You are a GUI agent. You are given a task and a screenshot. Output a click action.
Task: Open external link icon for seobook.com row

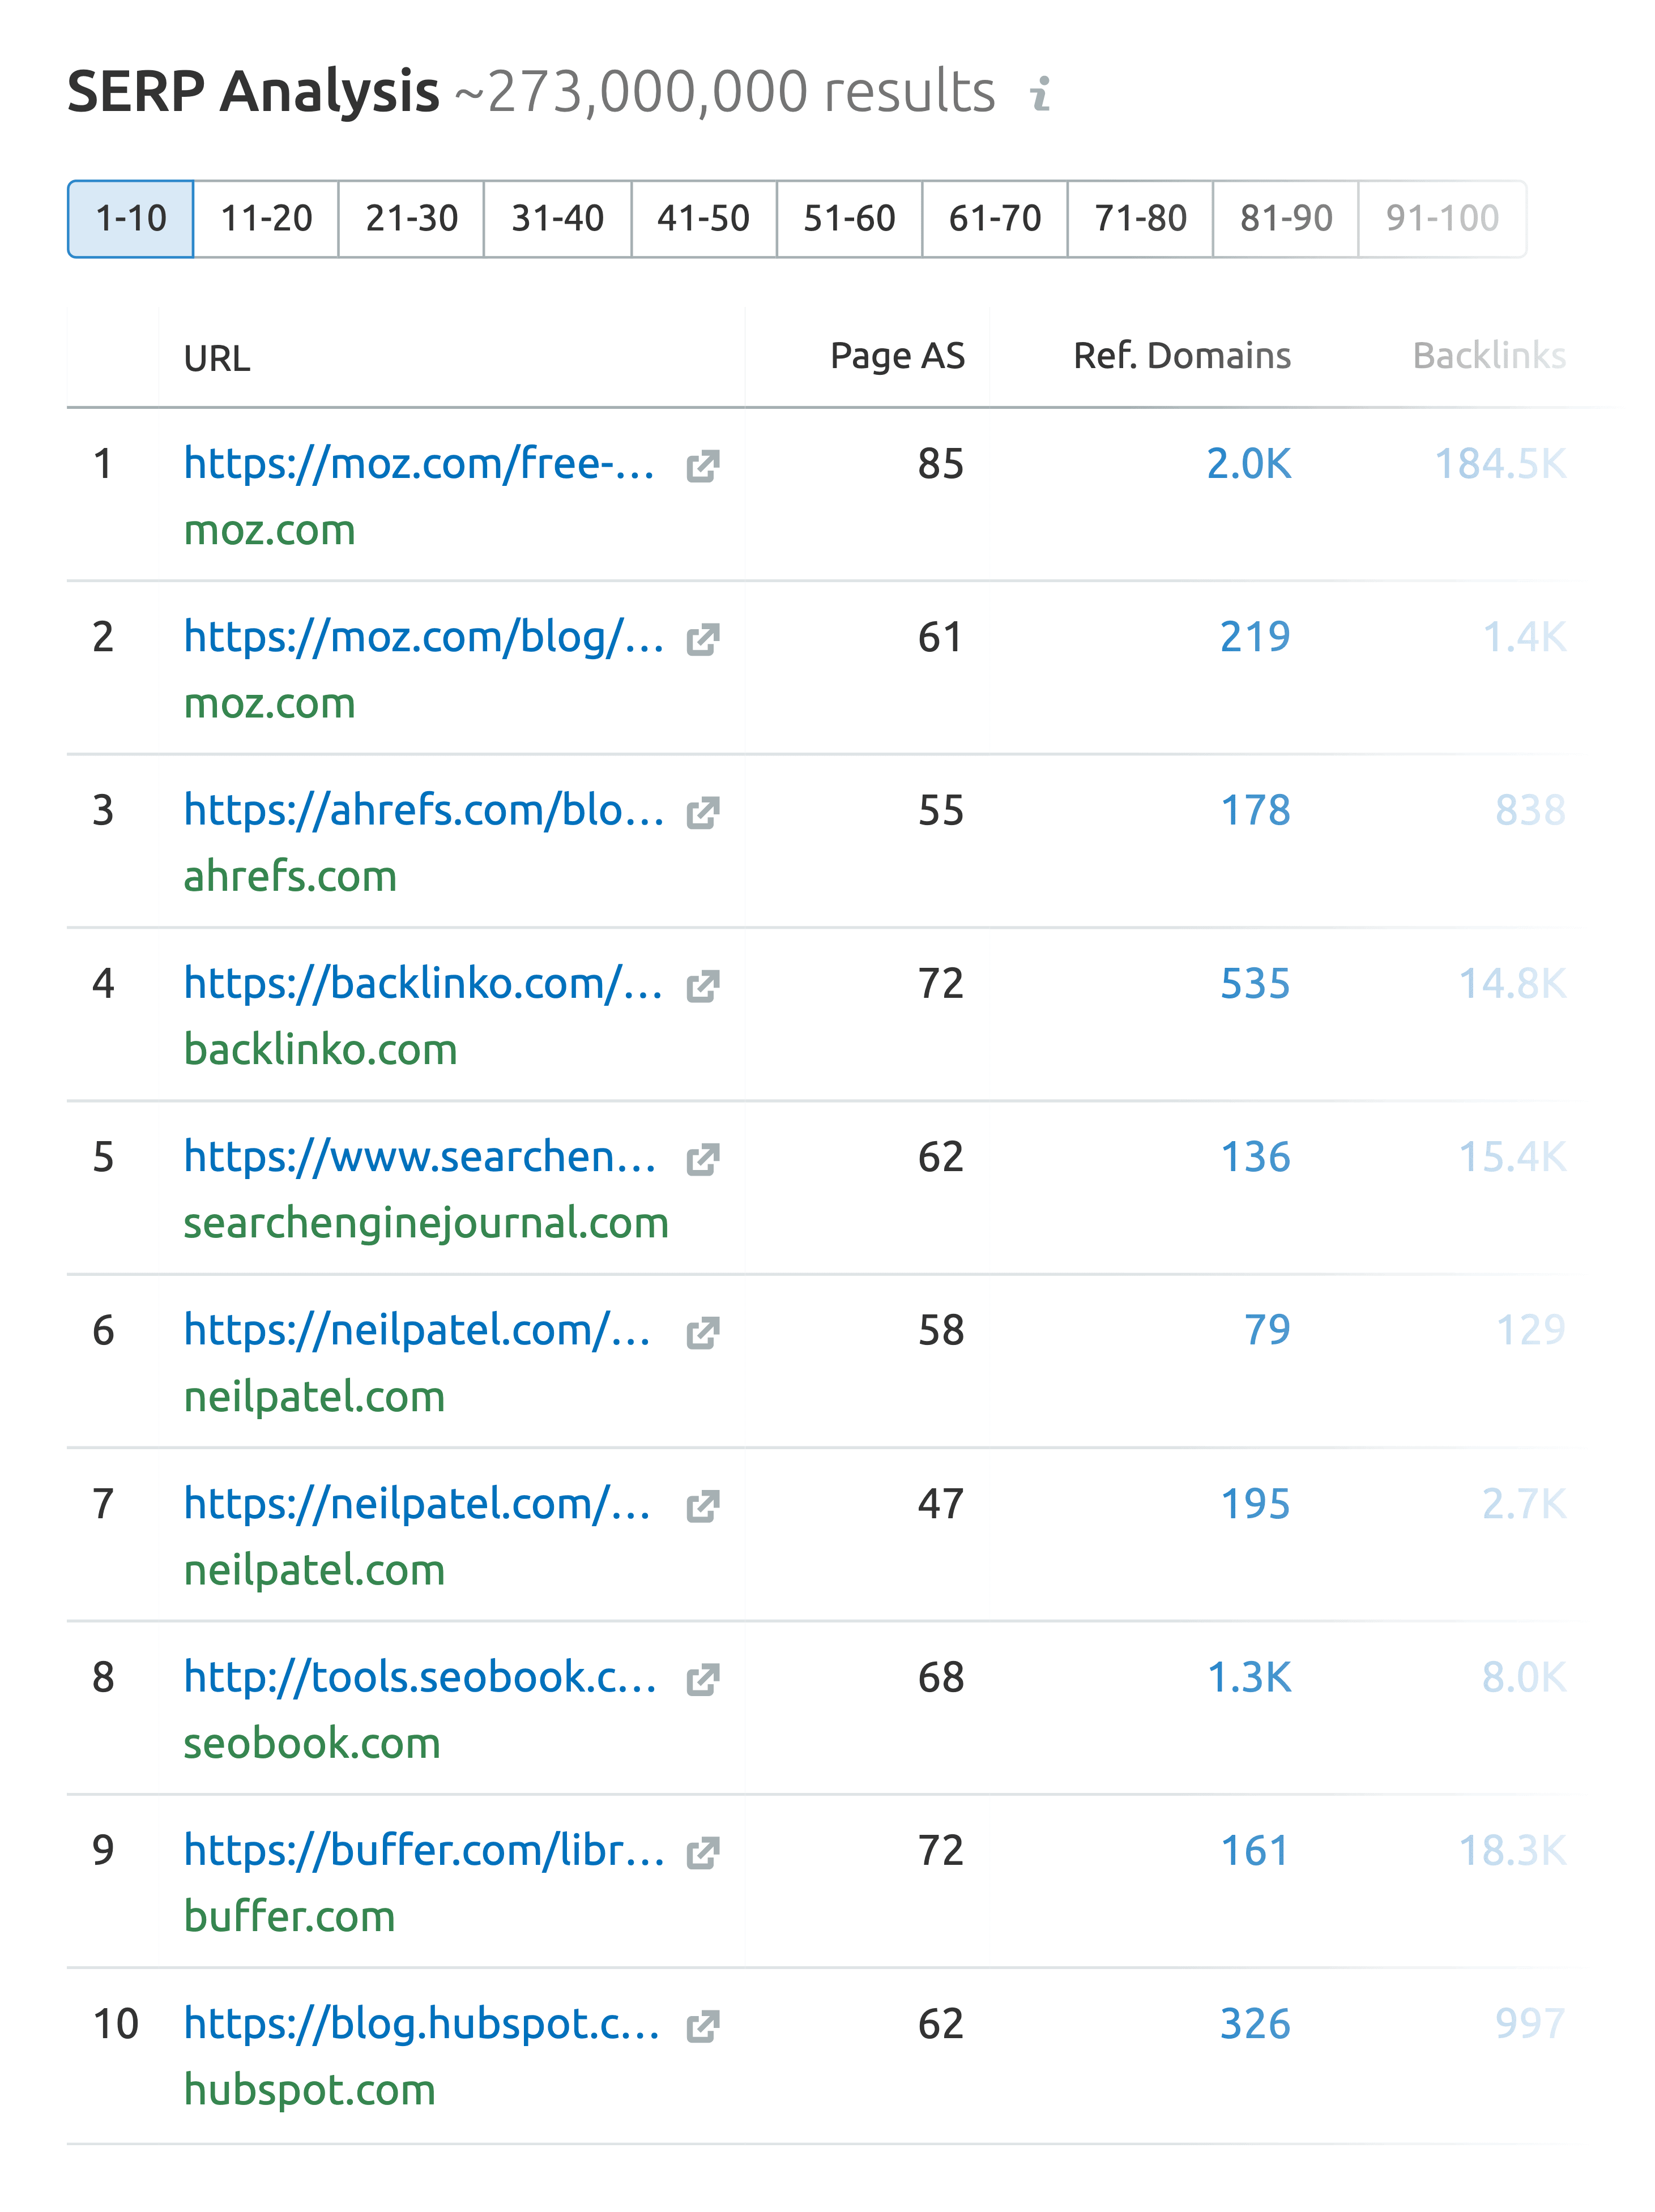pos(703,1680)
